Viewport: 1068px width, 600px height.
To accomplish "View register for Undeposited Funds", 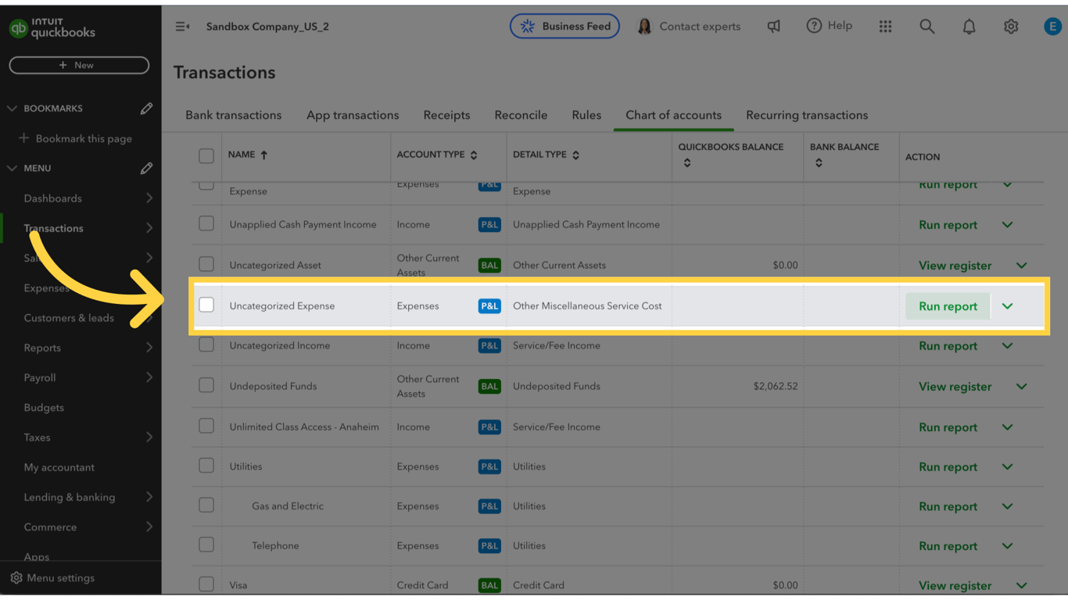I will click(x=955, y=387).
